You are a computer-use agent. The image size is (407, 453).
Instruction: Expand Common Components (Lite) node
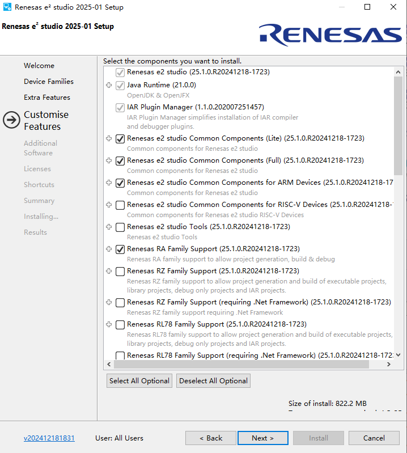(x=109, y=138)
